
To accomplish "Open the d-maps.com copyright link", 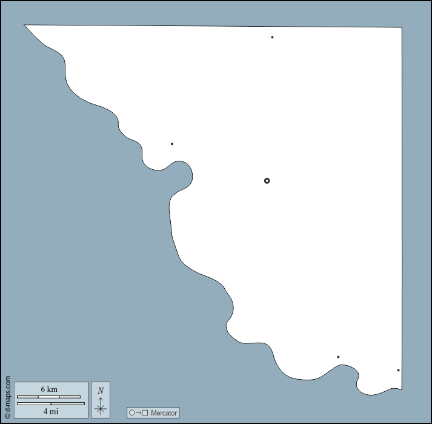I will [7, 397].
